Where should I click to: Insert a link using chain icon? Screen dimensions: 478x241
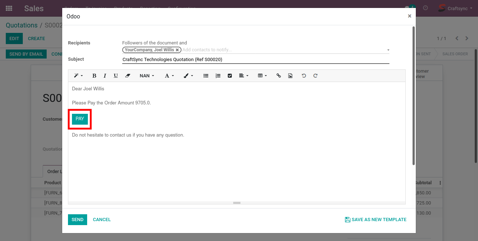point(278,76)
